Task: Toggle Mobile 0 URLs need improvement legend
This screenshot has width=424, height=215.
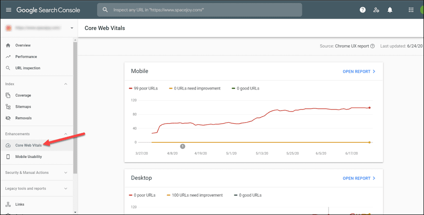Action: coord(195,88)
